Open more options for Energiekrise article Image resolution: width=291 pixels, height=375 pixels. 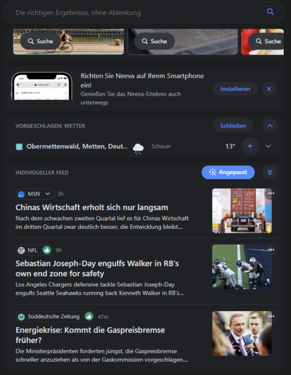[271, 316]
